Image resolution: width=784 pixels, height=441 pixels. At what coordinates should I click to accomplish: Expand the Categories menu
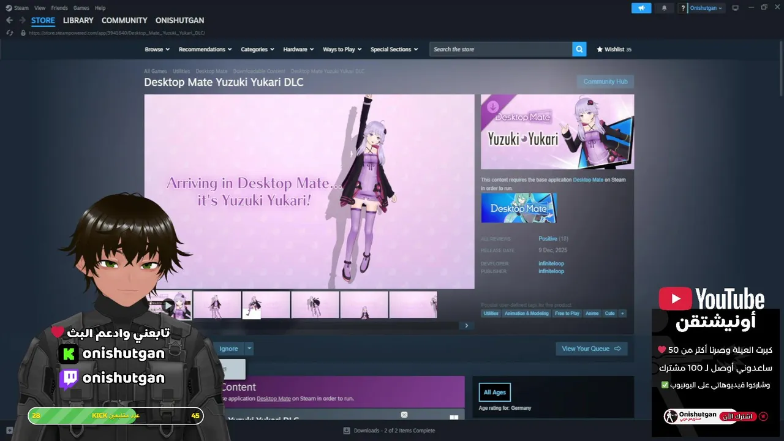[x=257, y=50]
